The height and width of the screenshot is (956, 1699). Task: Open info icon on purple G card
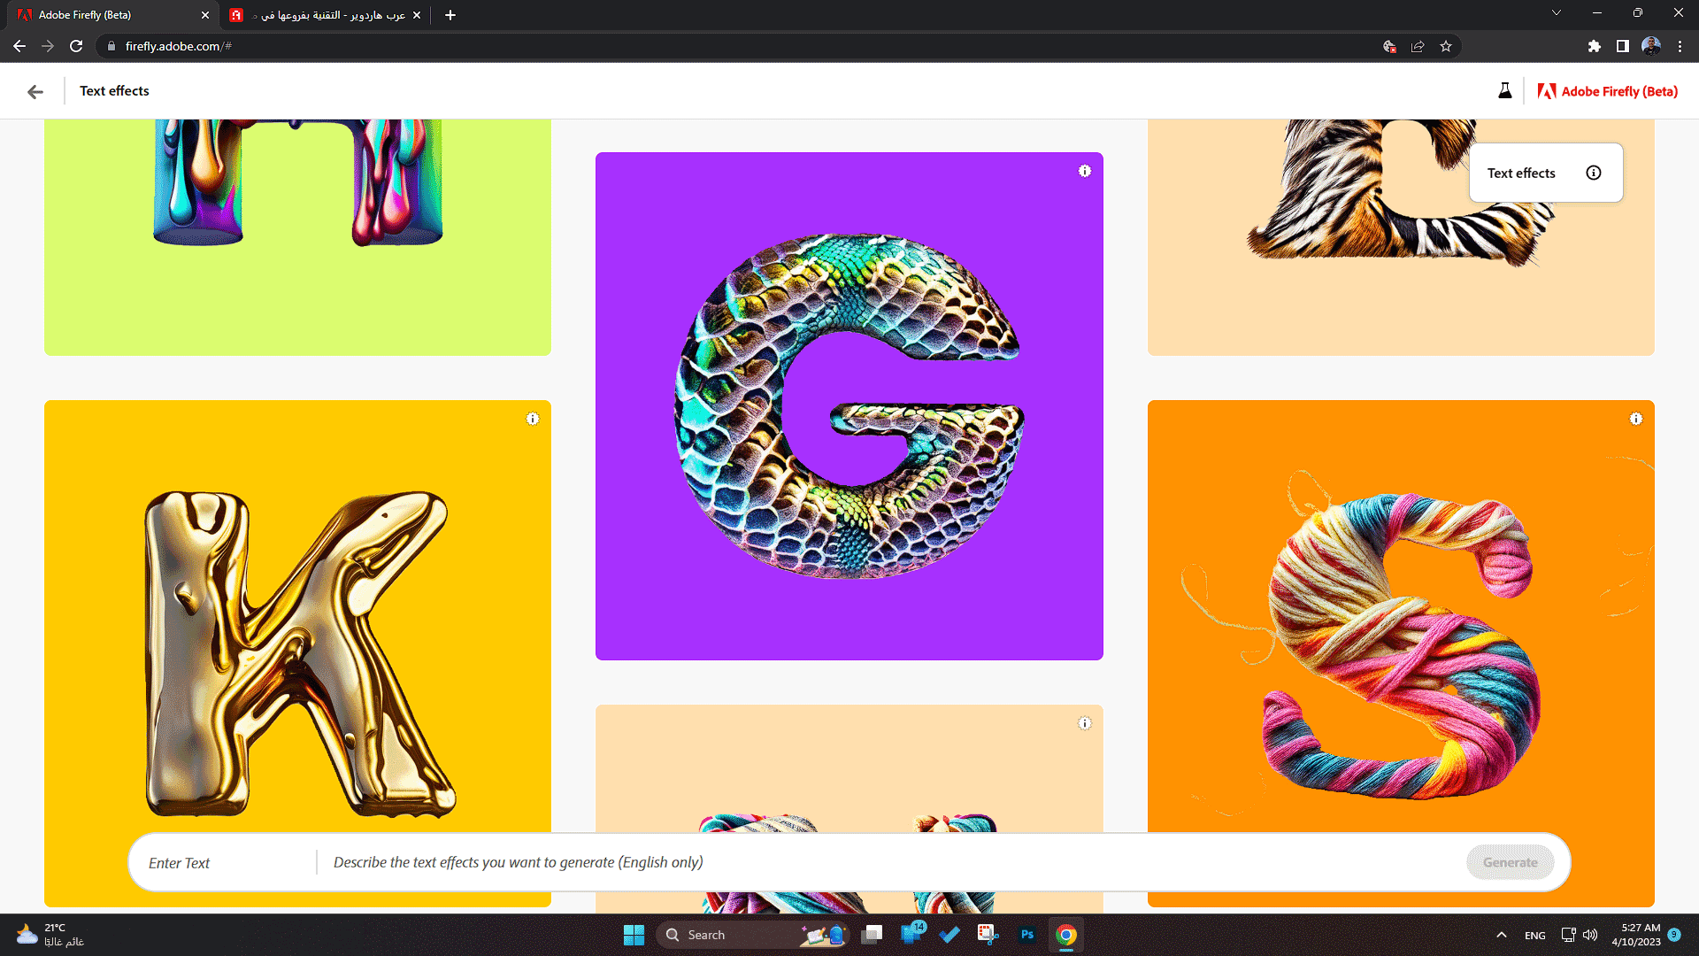click(1085, 171)
